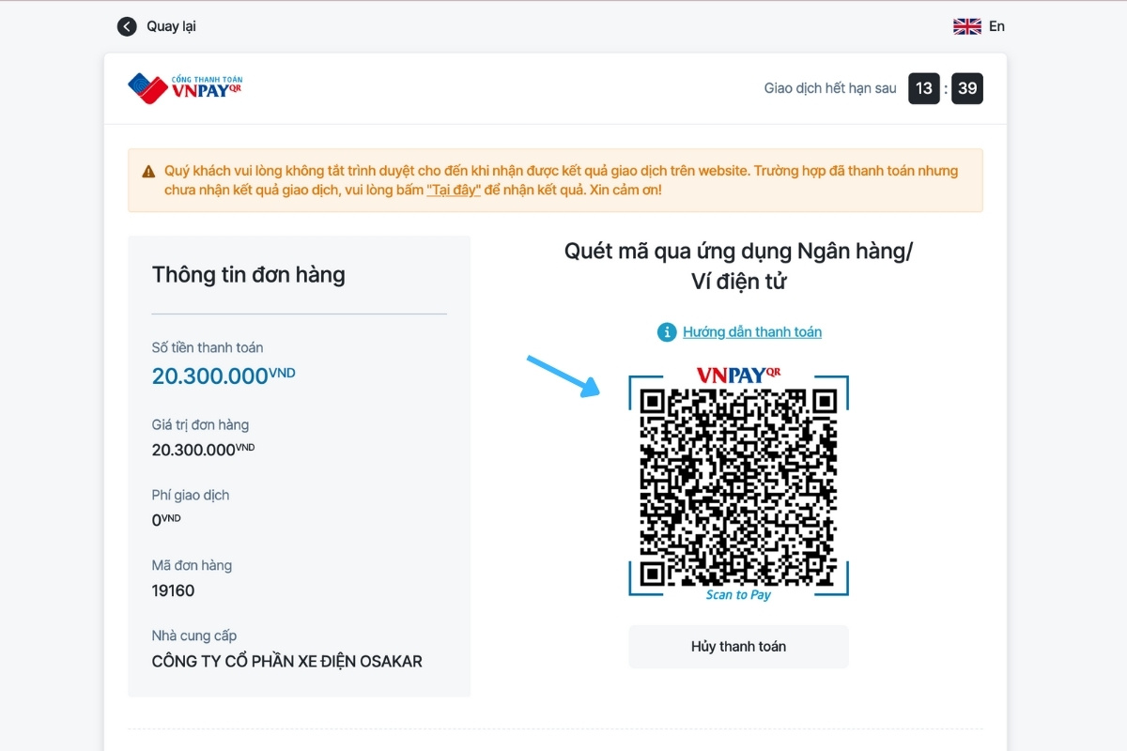Click the provider name CÔNG TY CỔ PHẦN XE ĐIỆN OSAKAR
1127x751 pixels.
tap(286, 661)
